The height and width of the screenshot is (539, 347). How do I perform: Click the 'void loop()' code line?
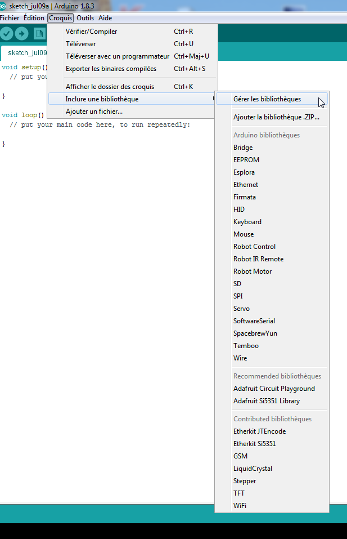(x=23, y=115)
